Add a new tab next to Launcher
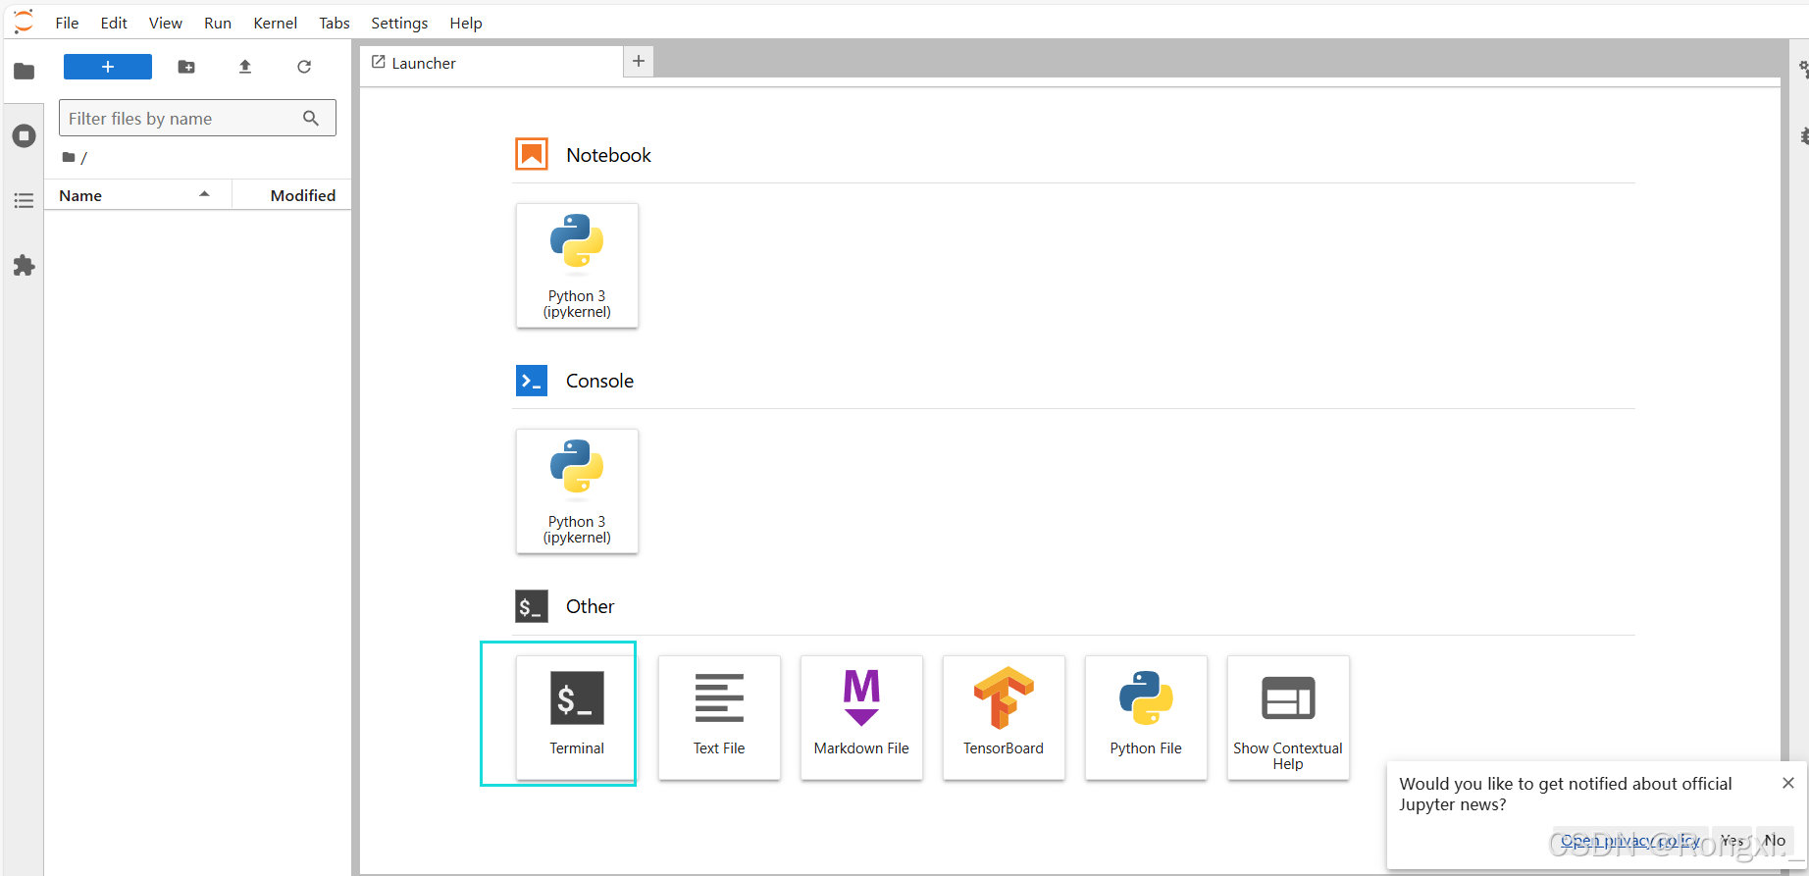The width and height of the screenshot is (1809, 876). [x=639, y=61]
